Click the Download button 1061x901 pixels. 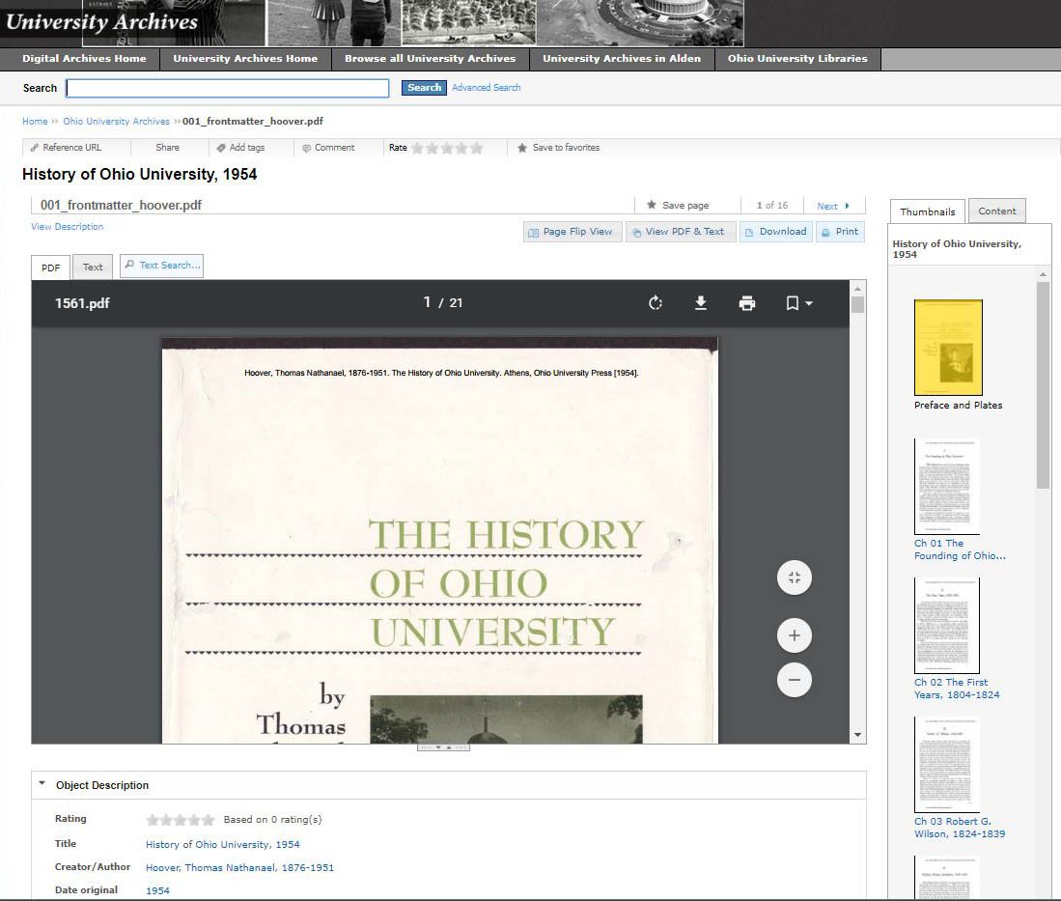(x=775, y=232)
